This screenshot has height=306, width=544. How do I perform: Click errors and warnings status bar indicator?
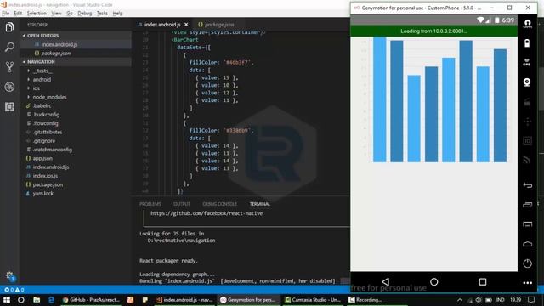[x=14, y=290]
